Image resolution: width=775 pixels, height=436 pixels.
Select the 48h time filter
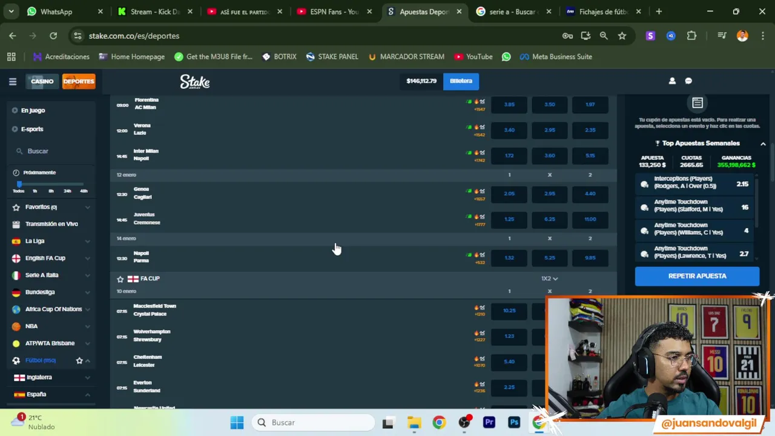pos(84,191)
